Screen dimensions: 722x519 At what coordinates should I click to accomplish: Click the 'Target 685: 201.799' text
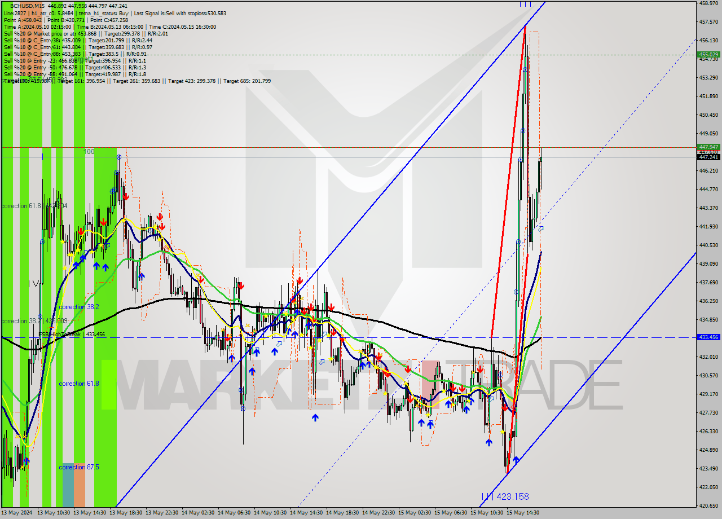(x=247, y=81)
